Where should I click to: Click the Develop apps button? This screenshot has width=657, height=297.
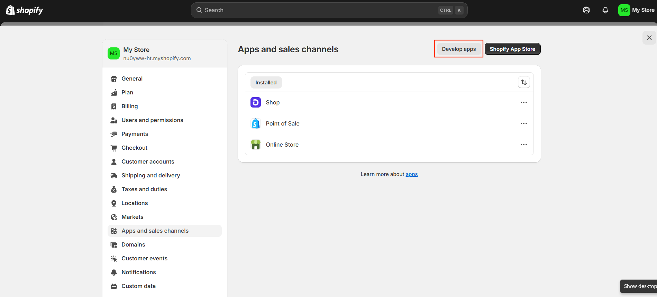459,49
